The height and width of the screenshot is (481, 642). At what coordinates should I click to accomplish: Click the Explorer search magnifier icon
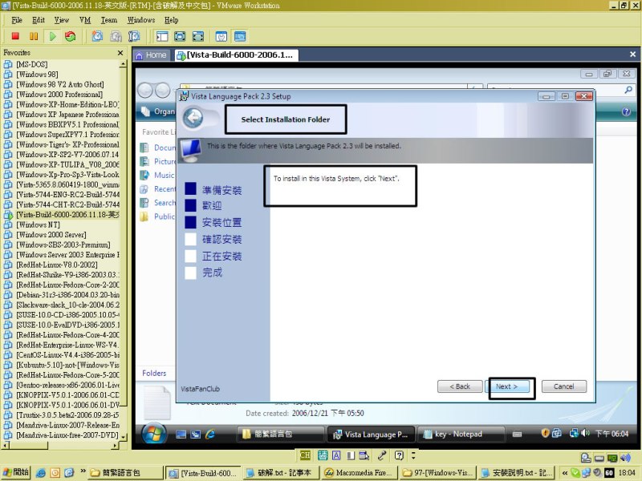(628, 90)
